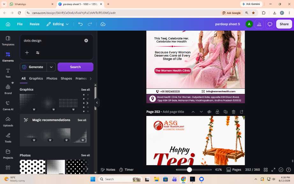Screen dimensions: 294x184
Task: Click the purple Search button
Action: (x=75, y=67)
